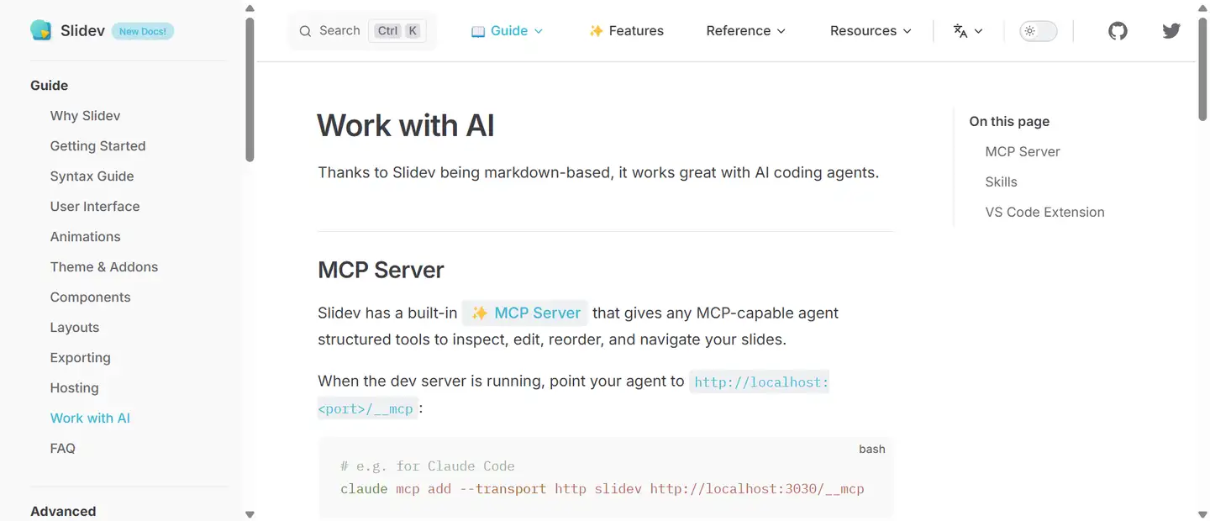Image resolution: width=1210 pixels, height=521 pixels.
Task: Follow the MCP Server feature link in paragraph
Action: click(x=525, y=313)
